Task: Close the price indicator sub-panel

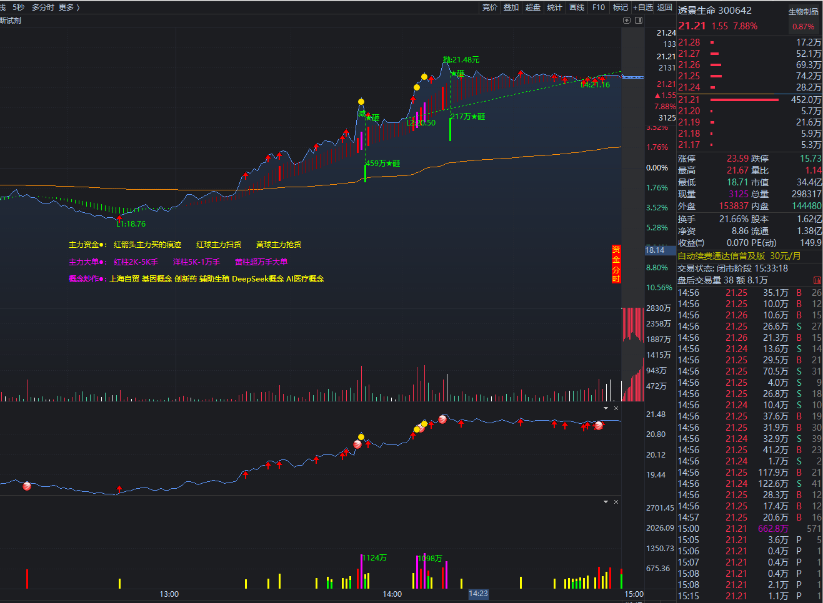Action: (616, 408)
